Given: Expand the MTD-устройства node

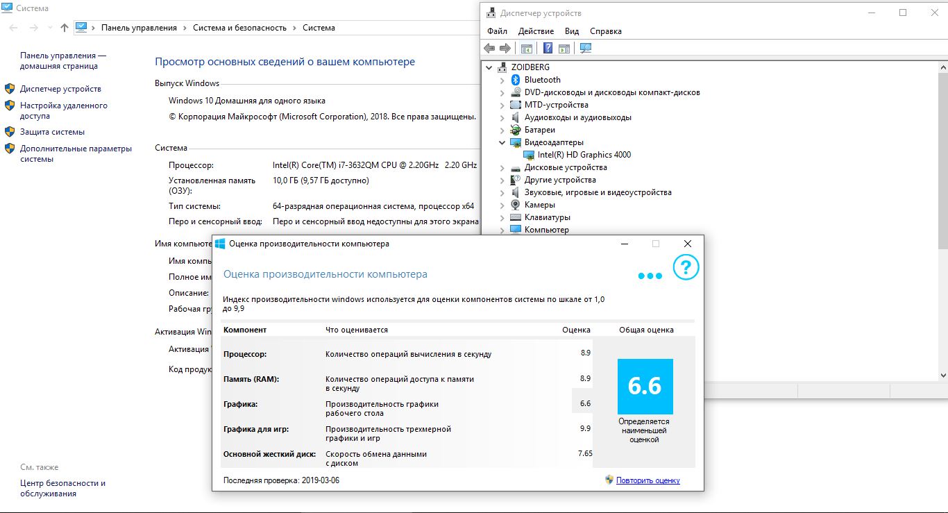Looking at the screenshot, I should point(502,105).
